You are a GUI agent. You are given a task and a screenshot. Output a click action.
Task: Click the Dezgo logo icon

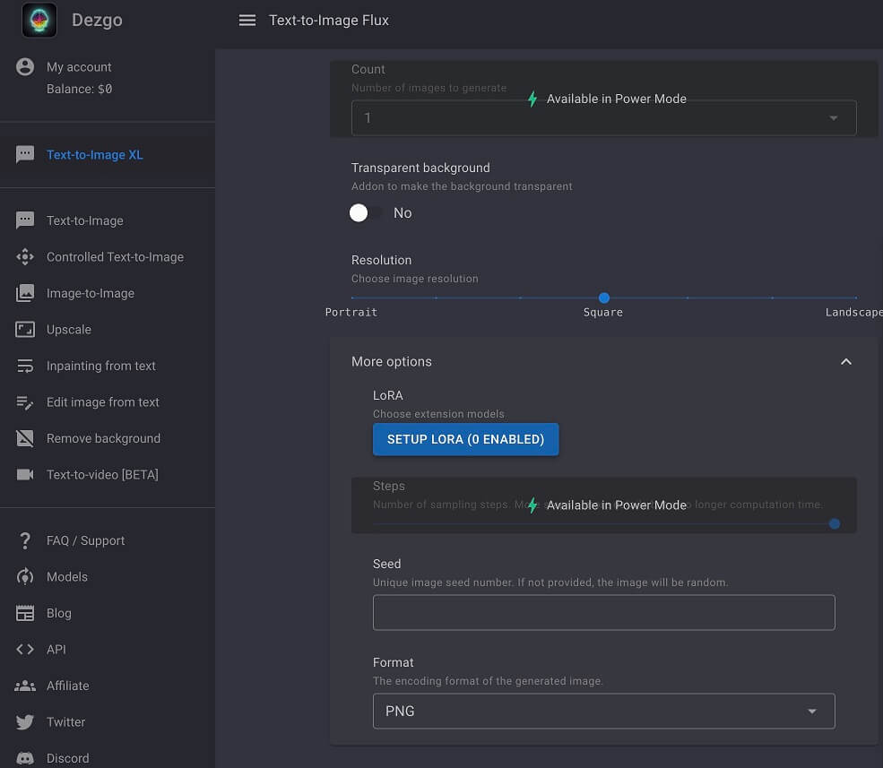click(39, 21)
